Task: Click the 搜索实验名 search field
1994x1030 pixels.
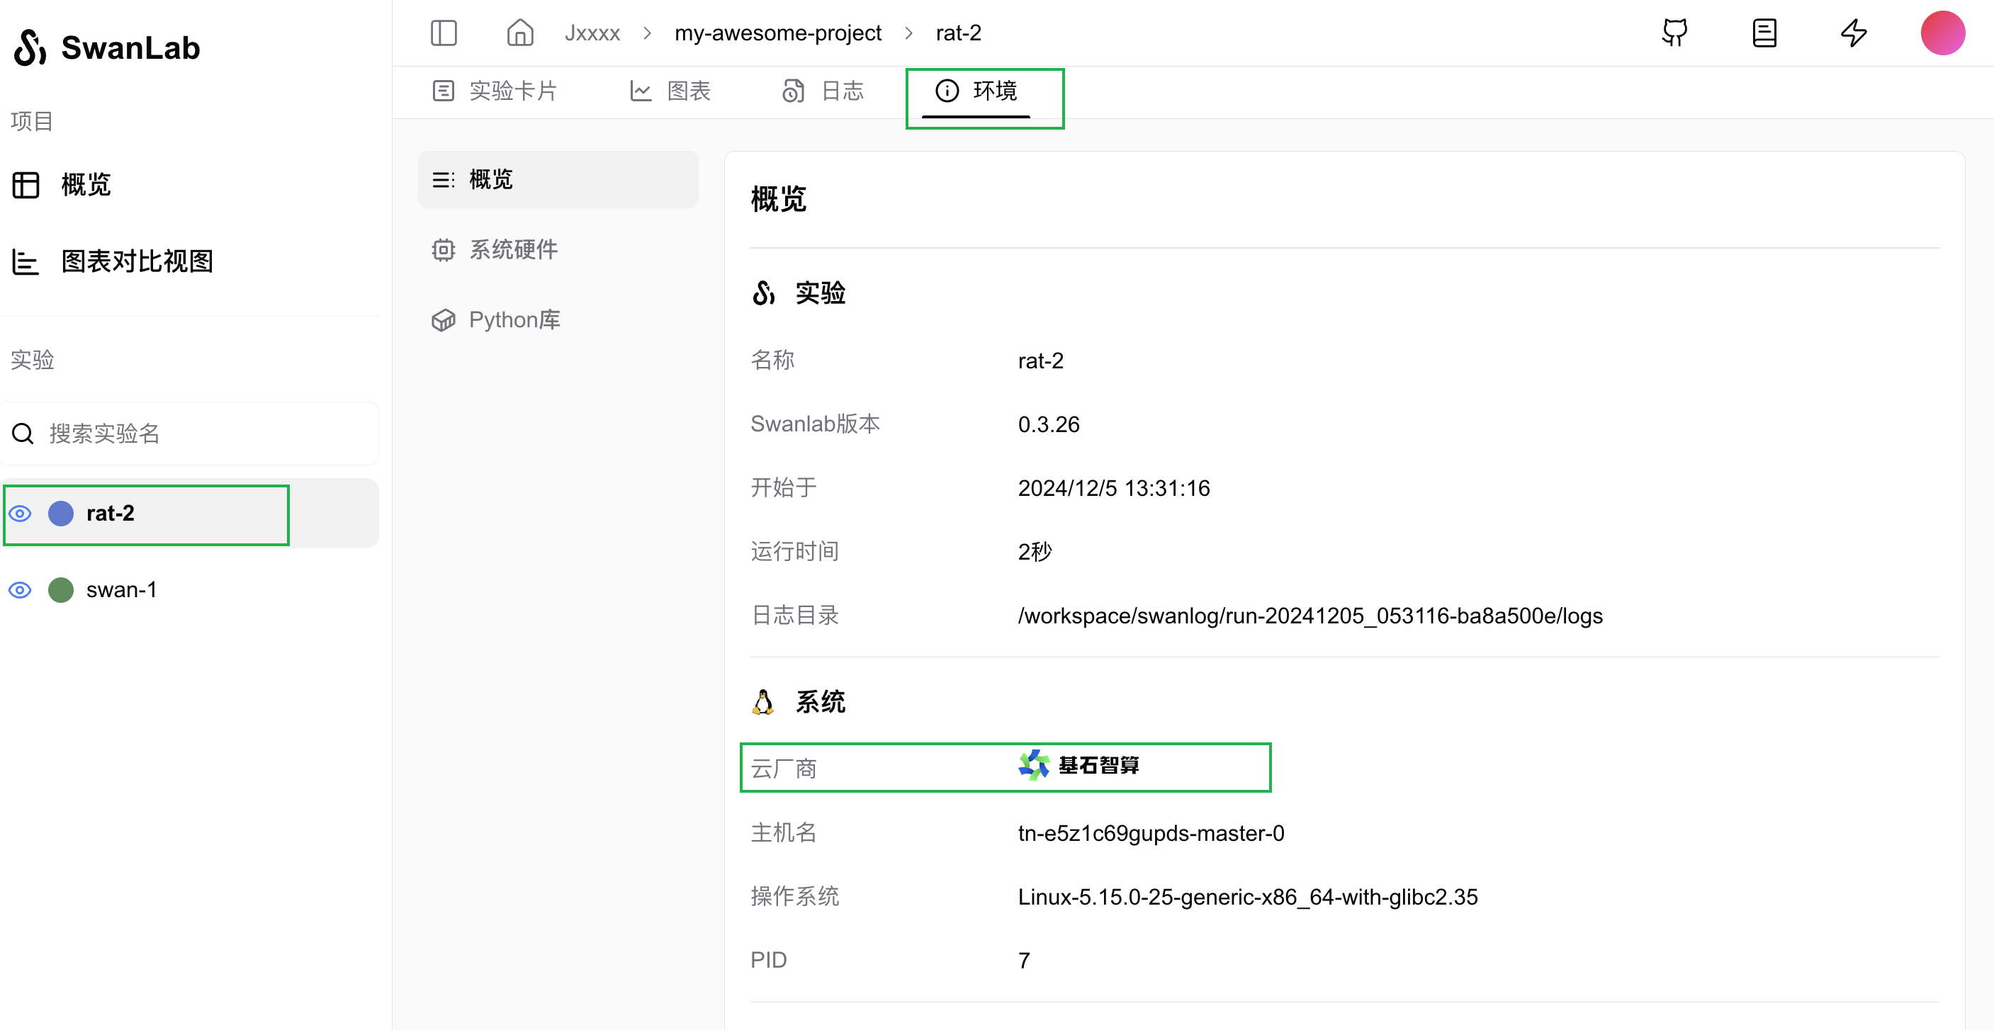Action: 190,434
